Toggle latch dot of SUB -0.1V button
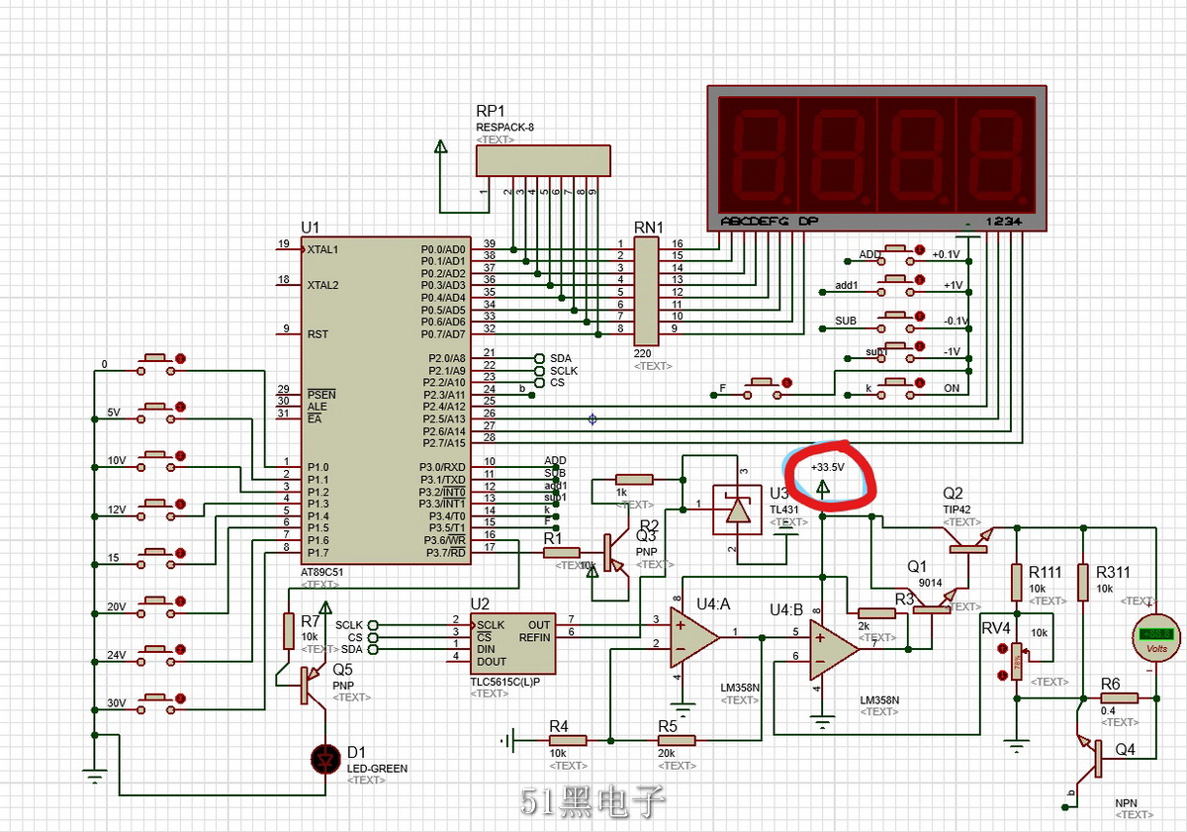 (920, 316)
